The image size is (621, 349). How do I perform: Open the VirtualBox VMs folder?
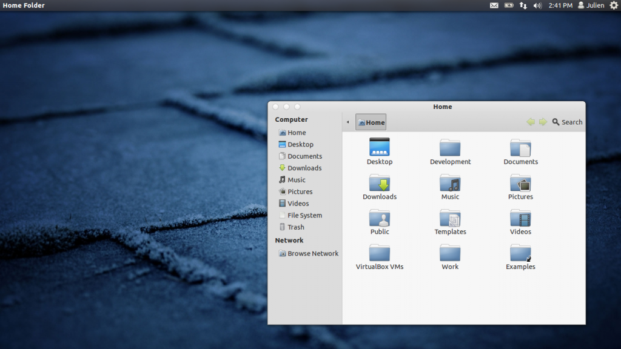[x=380, y=253]
